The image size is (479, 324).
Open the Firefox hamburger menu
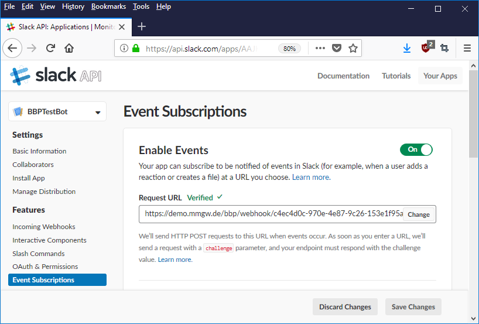[x=467, y=48]
